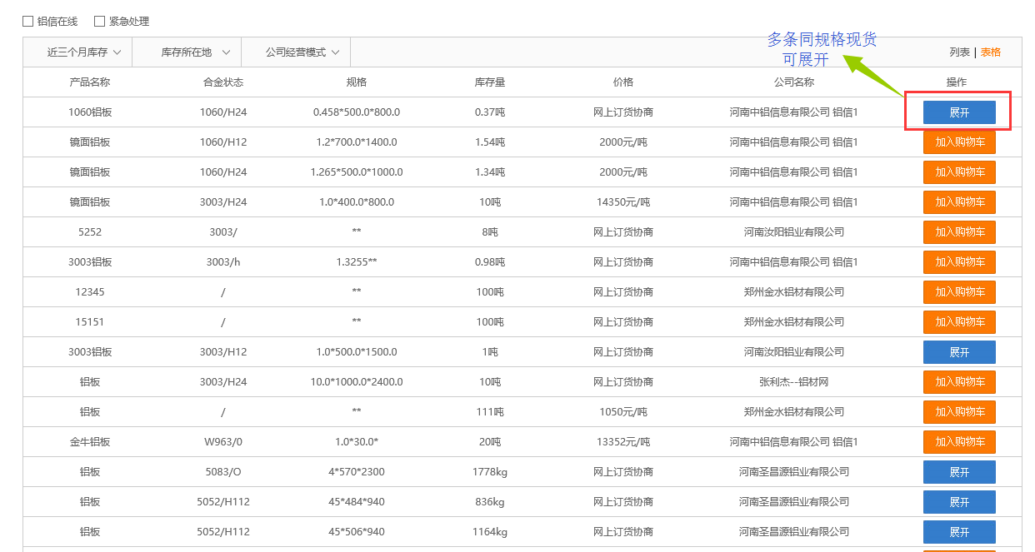Select the 13352元/吨 price cell
The height and width of the screenshot is (552, 1035).
(x=623, y=442)
